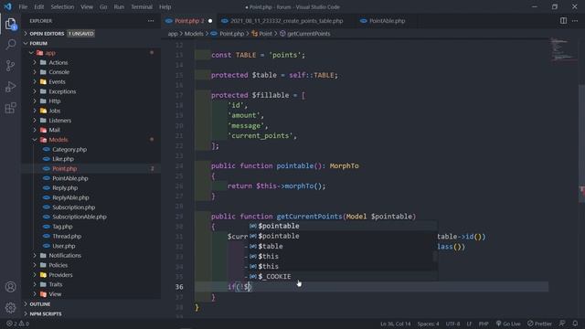
Task: Expand the Actions folder
Action: point(91,63)
